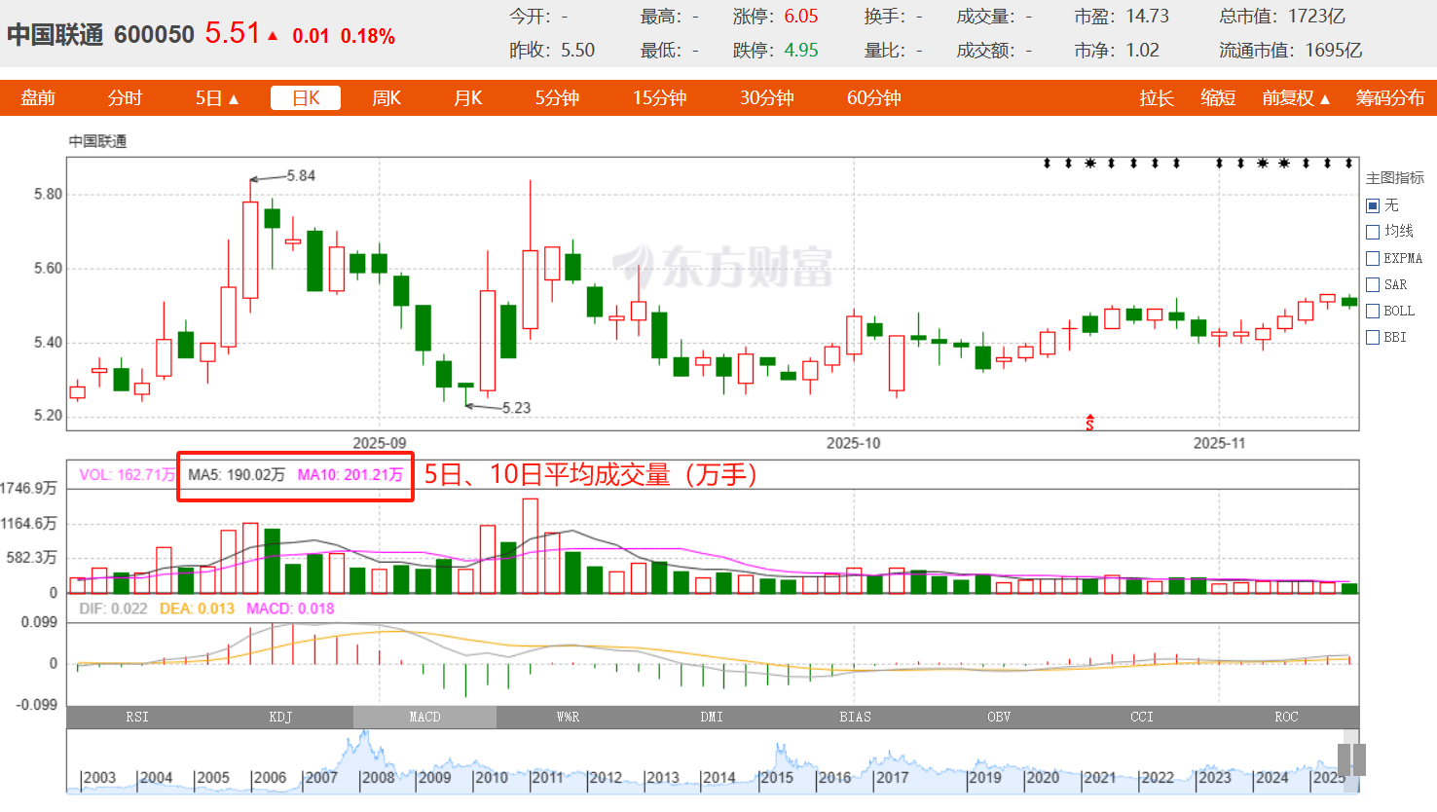
Task: Click the timeline range slider handle near 2025
Action: pyautogui.click(x=1351, y=759)
